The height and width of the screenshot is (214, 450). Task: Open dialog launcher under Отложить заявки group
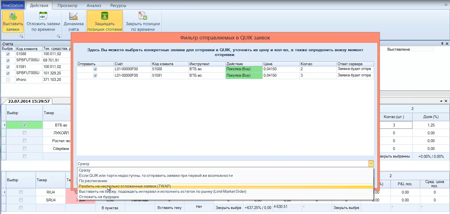(58, 36)
